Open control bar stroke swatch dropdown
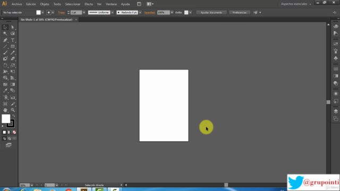 click(x=53, y=13)
